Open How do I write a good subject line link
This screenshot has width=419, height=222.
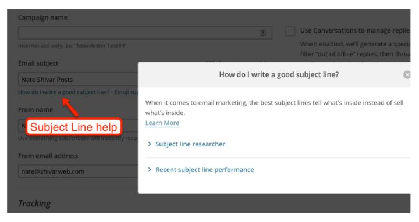(x=63, y=92)
